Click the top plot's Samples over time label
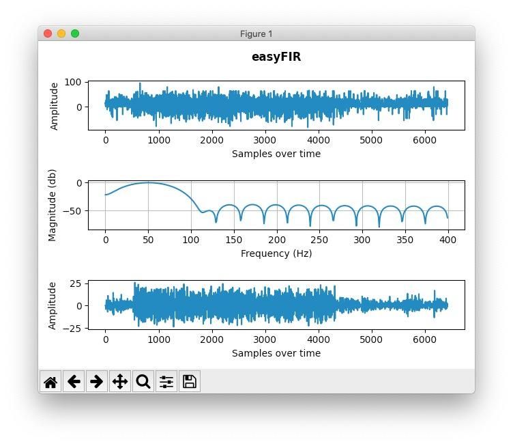This screenshot has height=444, width=513. [x=276, y=154]
